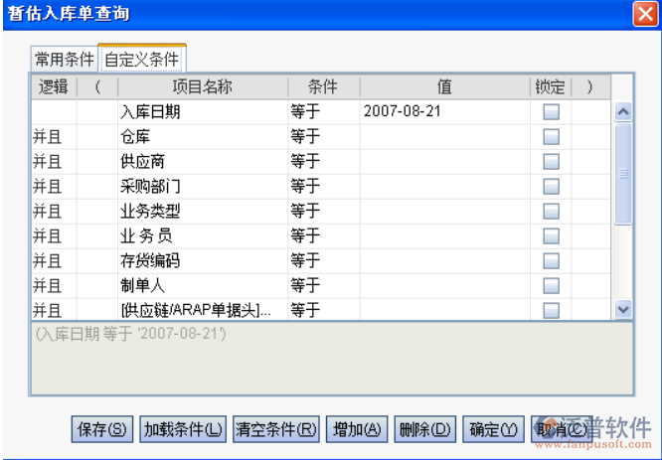Open the 等于 condition cell for 仓库

323,136
